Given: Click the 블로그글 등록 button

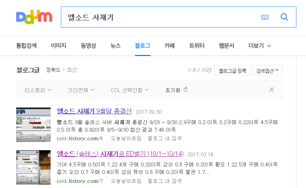Looking at the screenshot, I should pyautogui.click(x=232, y=70).
